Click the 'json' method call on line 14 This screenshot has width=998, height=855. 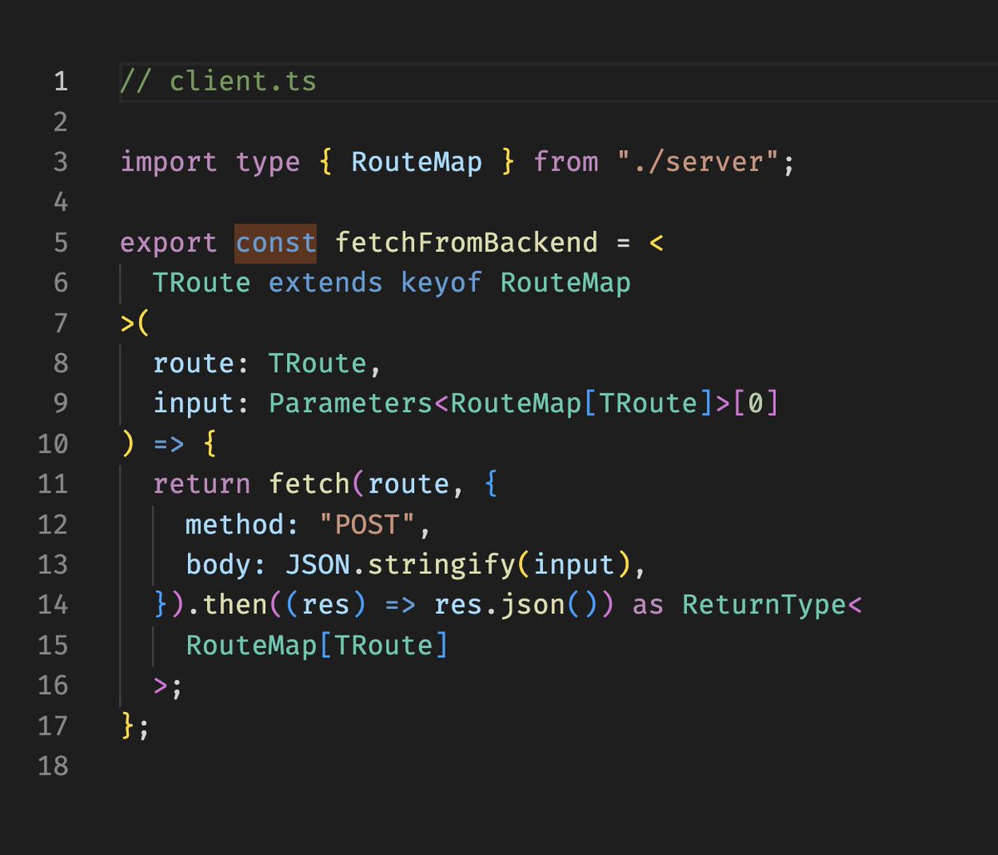[532, 605]
